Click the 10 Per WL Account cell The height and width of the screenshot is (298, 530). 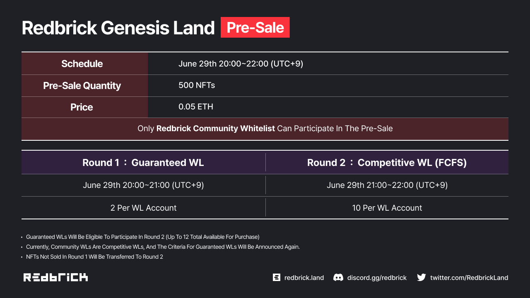(x=387, y=208)
